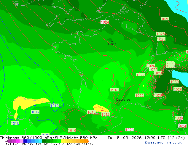Click the legend value 141

click(x=85, y=144)
